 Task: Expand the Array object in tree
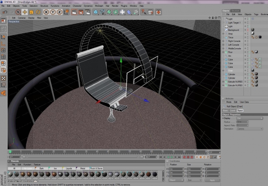pyautogui.click(x=223, y=34)
